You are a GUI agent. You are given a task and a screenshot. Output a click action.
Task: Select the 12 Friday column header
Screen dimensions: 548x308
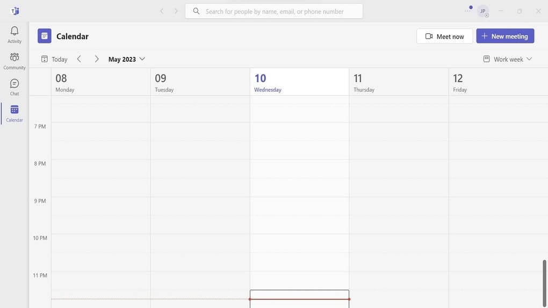pos(499,82)
